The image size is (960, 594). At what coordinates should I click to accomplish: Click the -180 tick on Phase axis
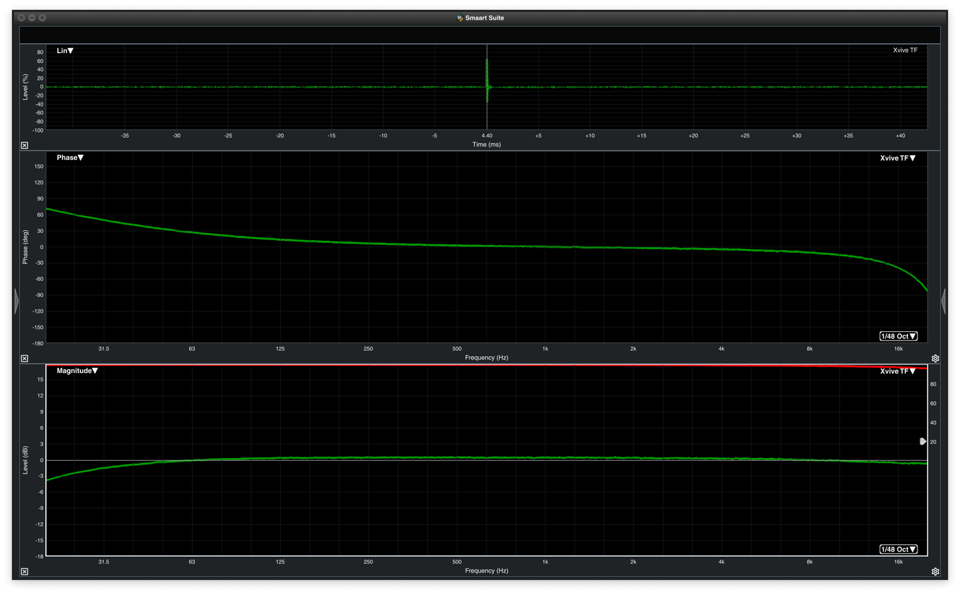pos(38,343)
